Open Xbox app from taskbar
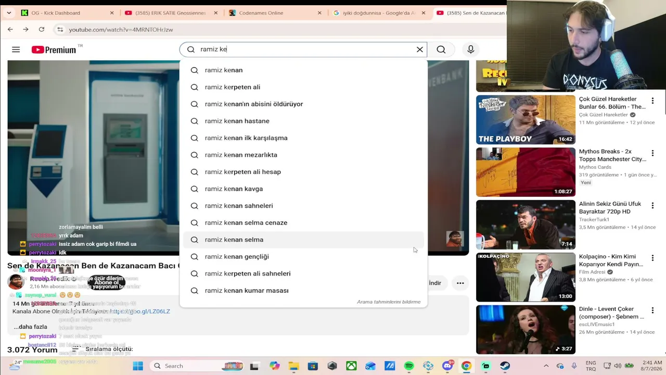The width and height of the screenshot is (666, 375). pos(352,366)
